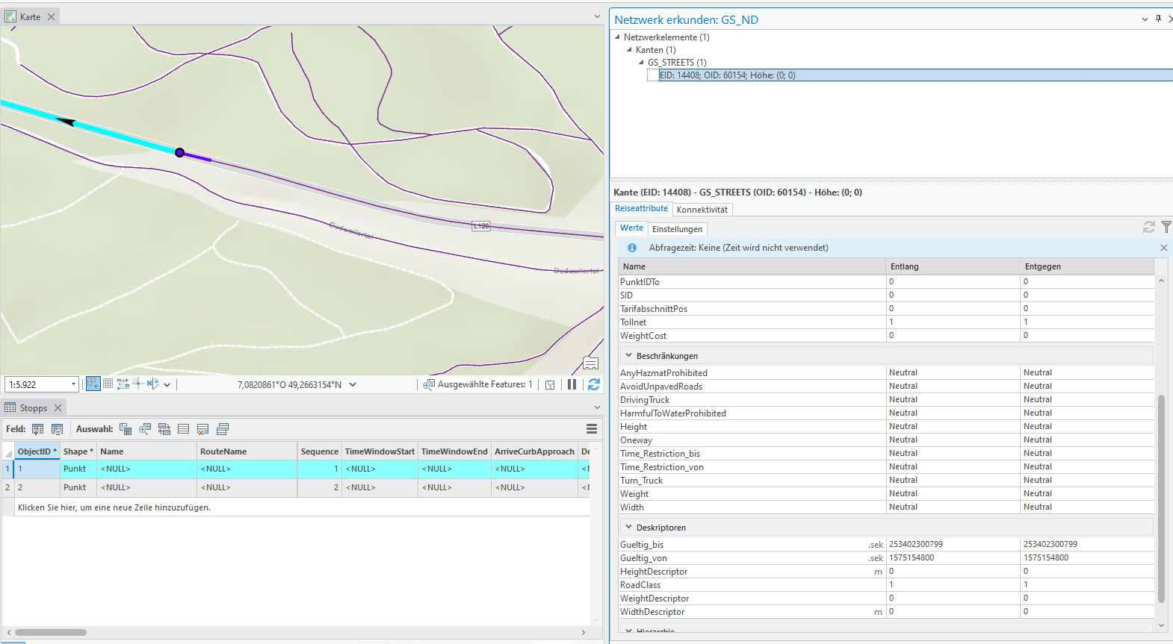Screen dimensions: 1173x644
Task: Open the Stopps table hamburger menu
Action: pyautogui.click(x=592, y=429)
